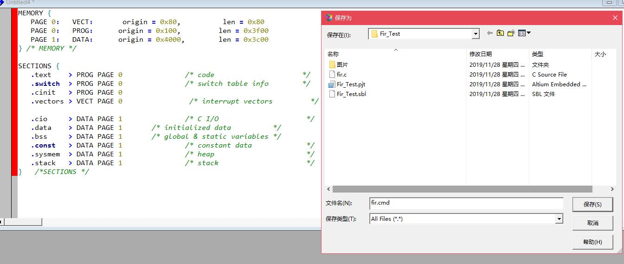Go up one folder level
Viewport: 624px width, 264px height.
coord(500,33)
